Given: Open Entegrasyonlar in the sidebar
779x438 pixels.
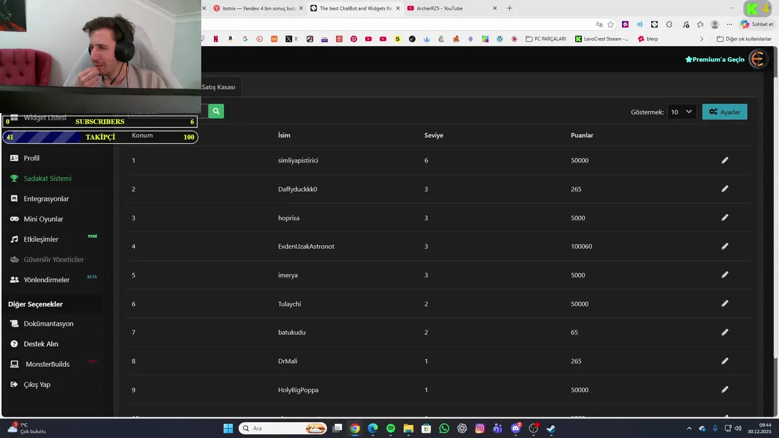Looking at the screenshot, I should 46,199.
